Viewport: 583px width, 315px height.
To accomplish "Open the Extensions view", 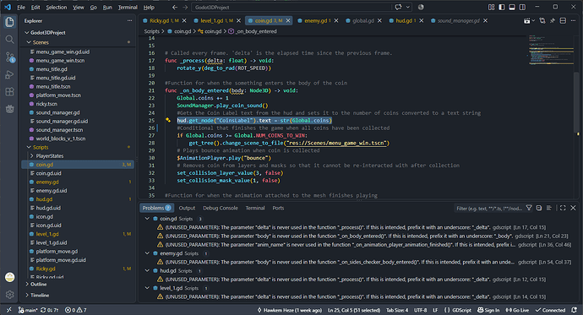I will (x=9, y=92).
